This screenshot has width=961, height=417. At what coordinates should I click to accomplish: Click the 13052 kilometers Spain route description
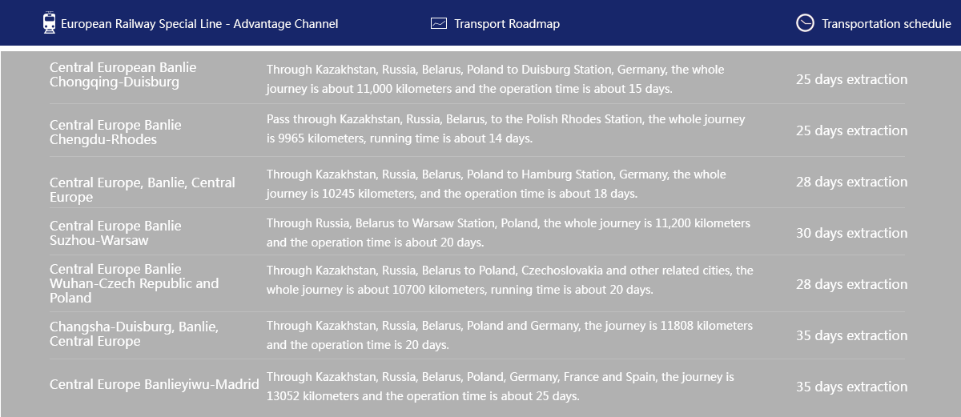(501, 387)
